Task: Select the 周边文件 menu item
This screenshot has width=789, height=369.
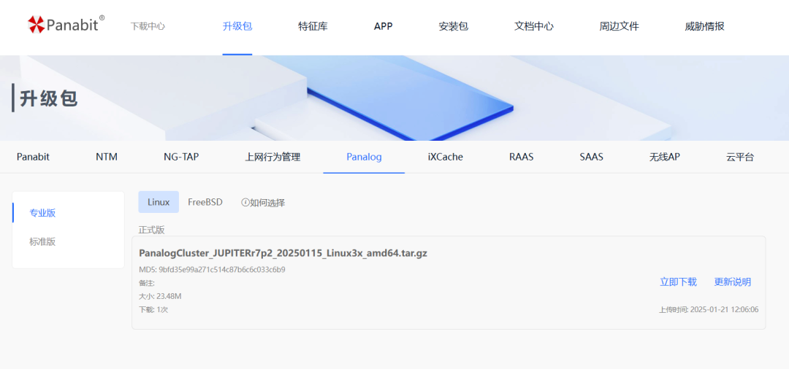Action: [619, 26]
